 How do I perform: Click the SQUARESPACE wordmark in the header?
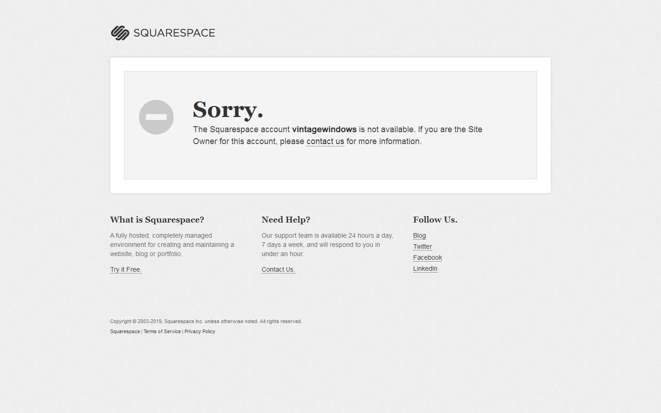[x=174, y=33]
